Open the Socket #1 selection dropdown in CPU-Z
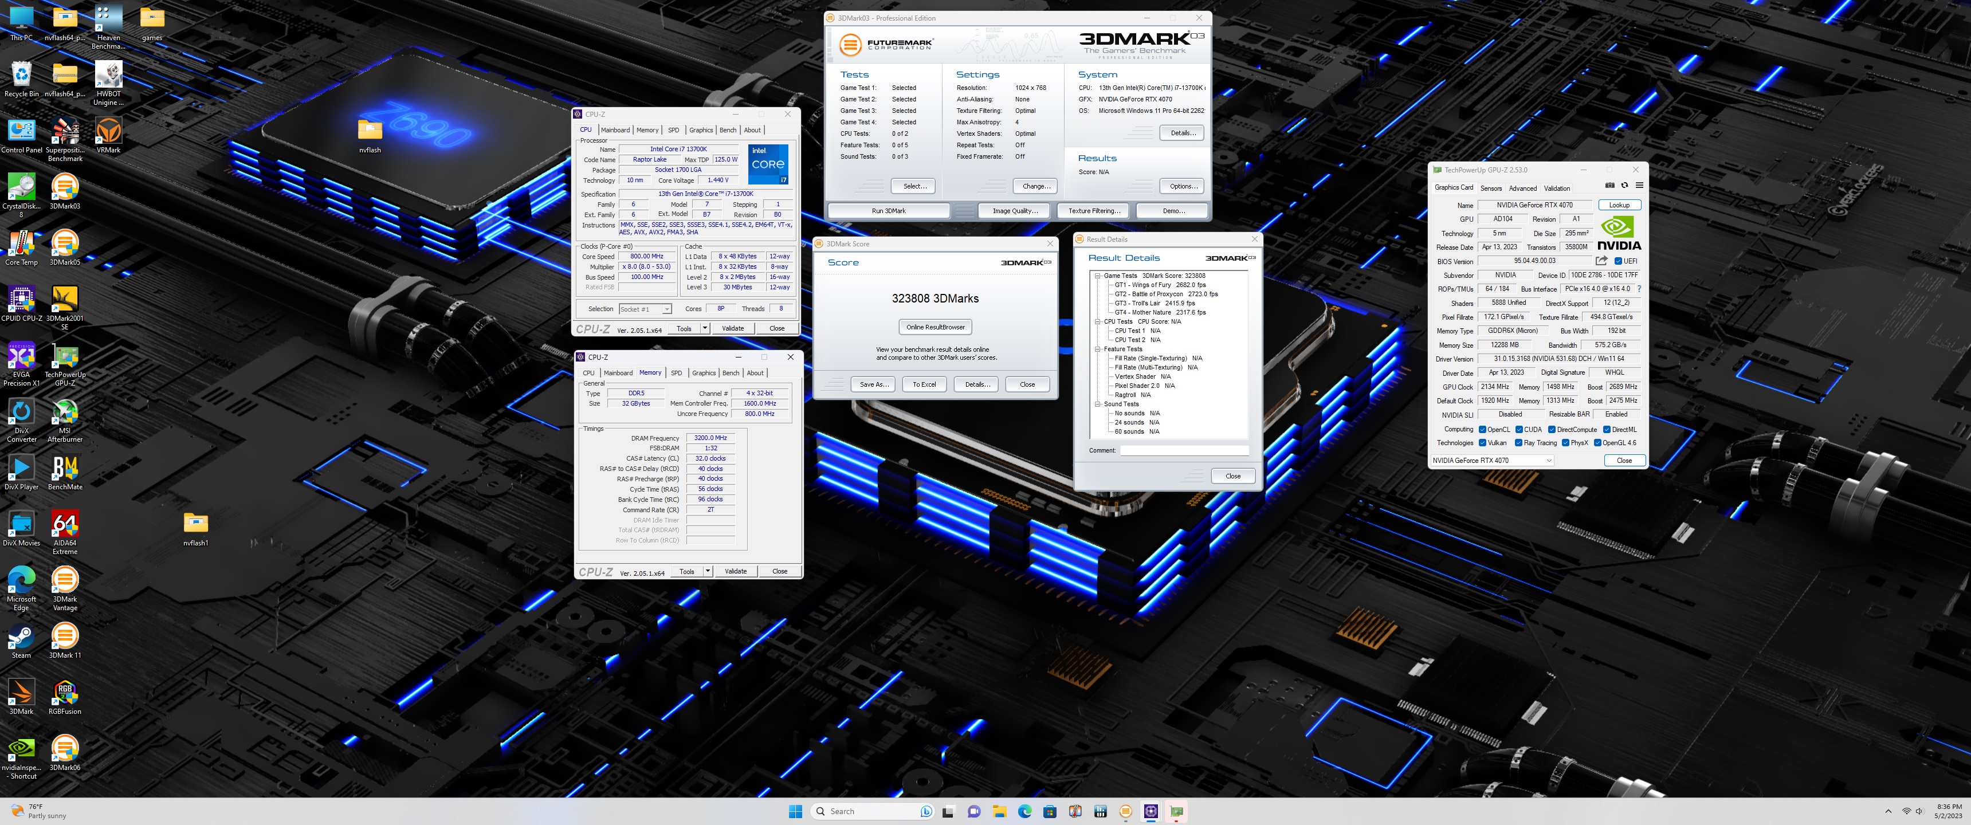Screen dimensions: 1971x825 point(645,309)
